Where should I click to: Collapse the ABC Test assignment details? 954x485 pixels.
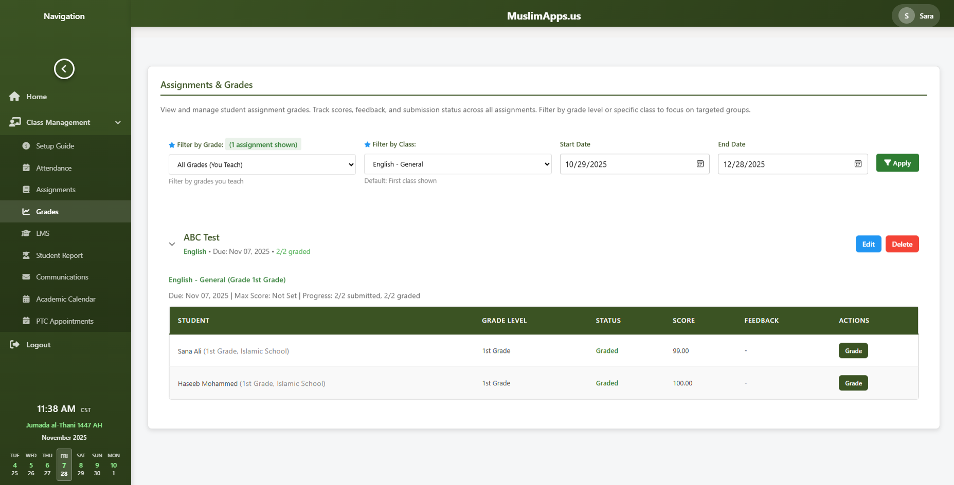point(172,244)
